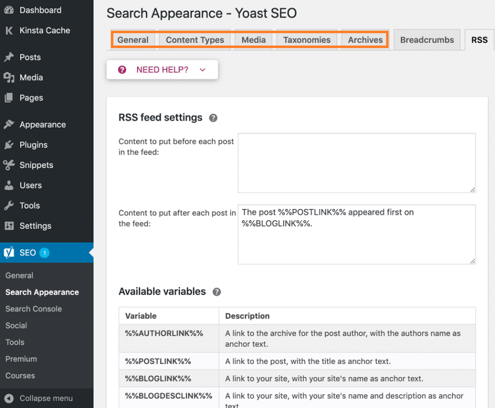Image resolution: width=495 pixels, height=408 pixels.
Task: Click description 'A link to the post' cell
Action: point(347,361)
